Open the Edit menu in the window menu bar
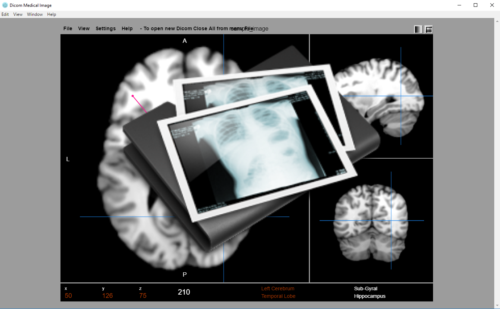500x309 pixels. pos(5,14)
